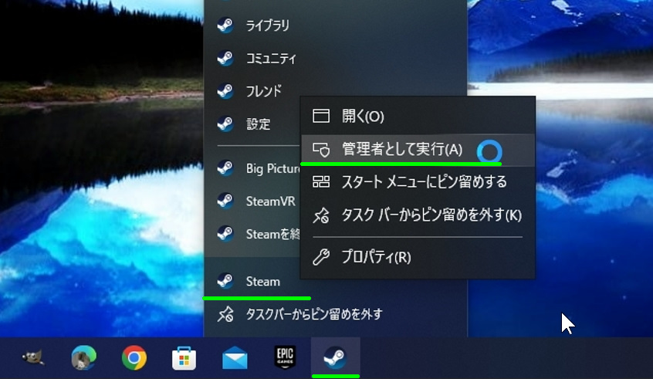
Task: Open プロパティ(R) from the context menu
Action: coord(376,257)
